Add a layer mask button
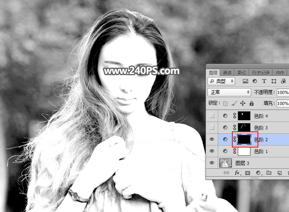The image size is (289, 212). [x=248, y=173]
